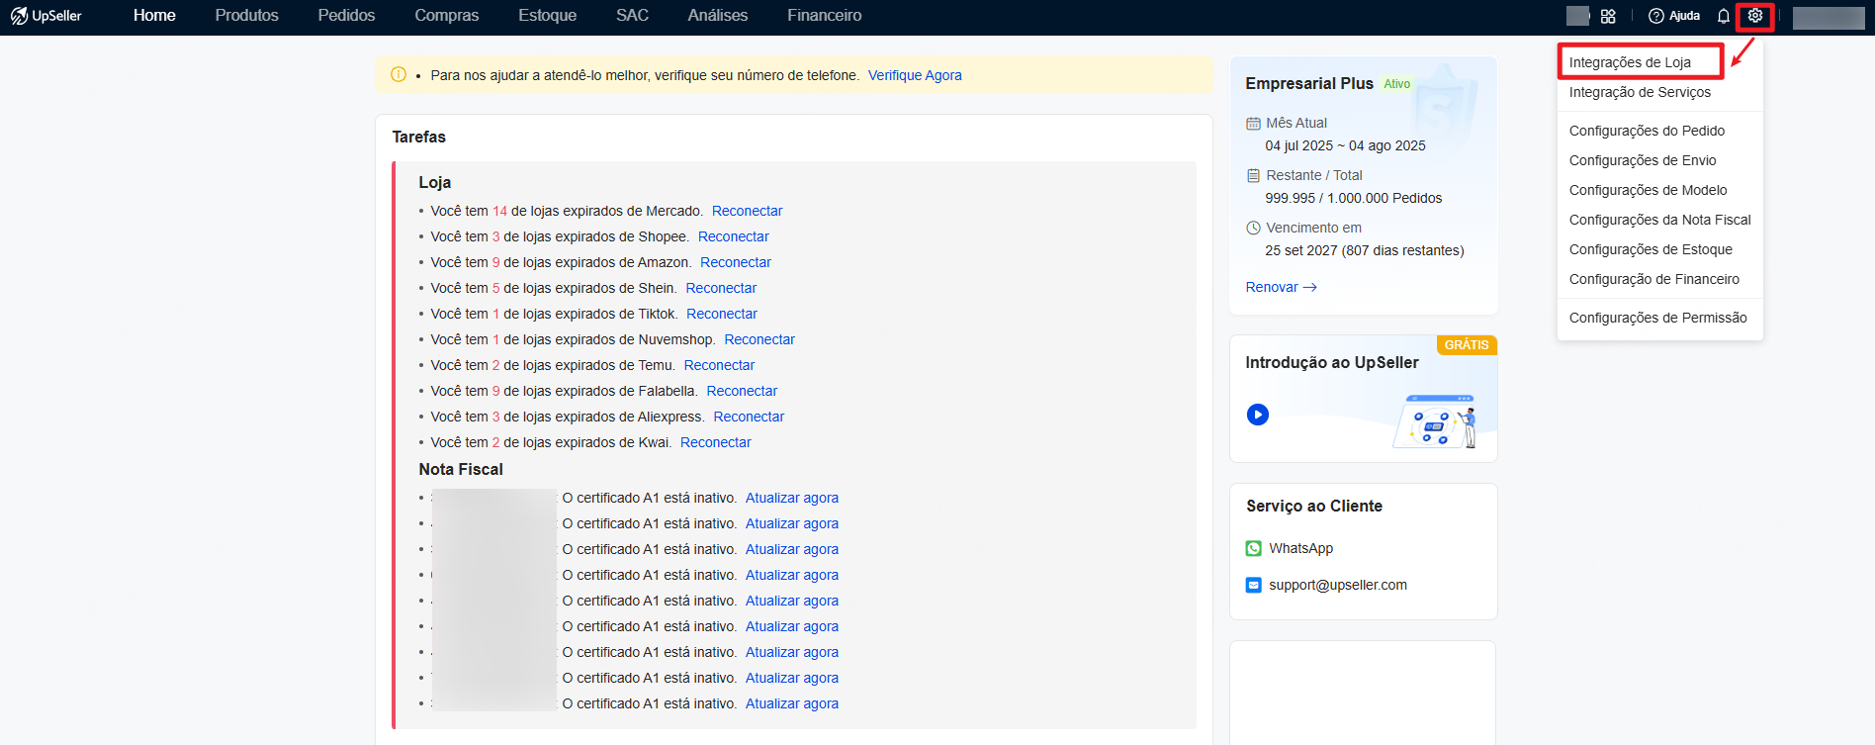The width and height of the screenshot is (1875, 745).
Task: Go to the Home tab
Action: point(154,16)
